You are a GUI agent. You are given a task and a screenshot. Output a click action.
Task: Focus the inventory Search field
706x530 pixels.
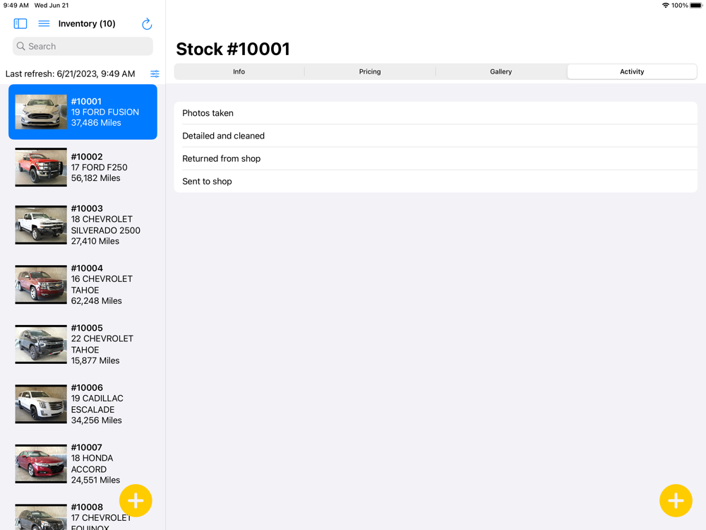pyautogui.click(x=83, y=46)
